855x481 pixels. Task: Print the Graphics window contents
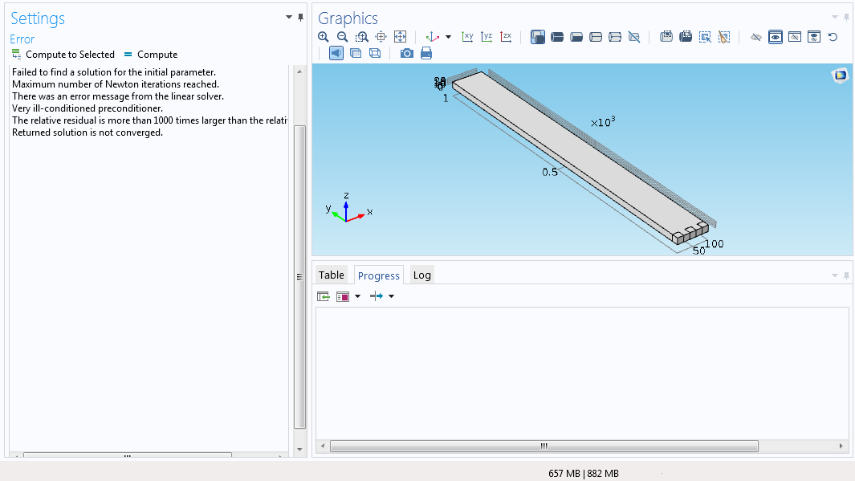tap(426, 53)
